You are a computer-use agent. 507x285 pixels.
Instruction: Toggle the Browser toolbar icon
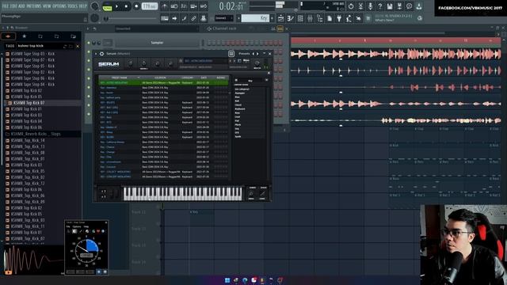coord(319,18)
